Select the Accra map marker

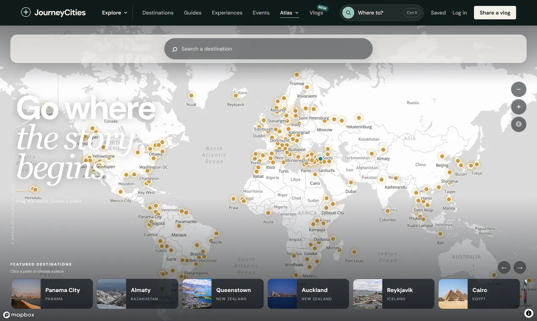pyautogui.click(x=268, y=213)
